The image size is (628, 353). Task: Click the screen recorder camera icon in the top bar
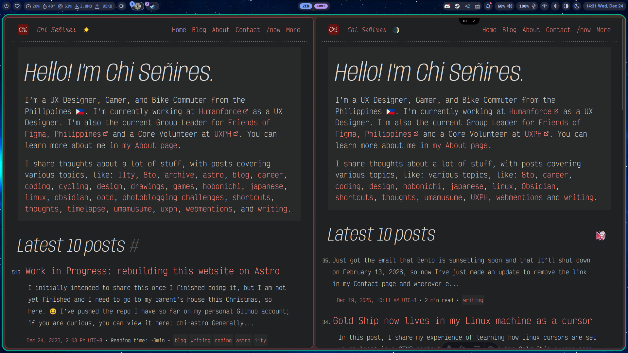122,6
